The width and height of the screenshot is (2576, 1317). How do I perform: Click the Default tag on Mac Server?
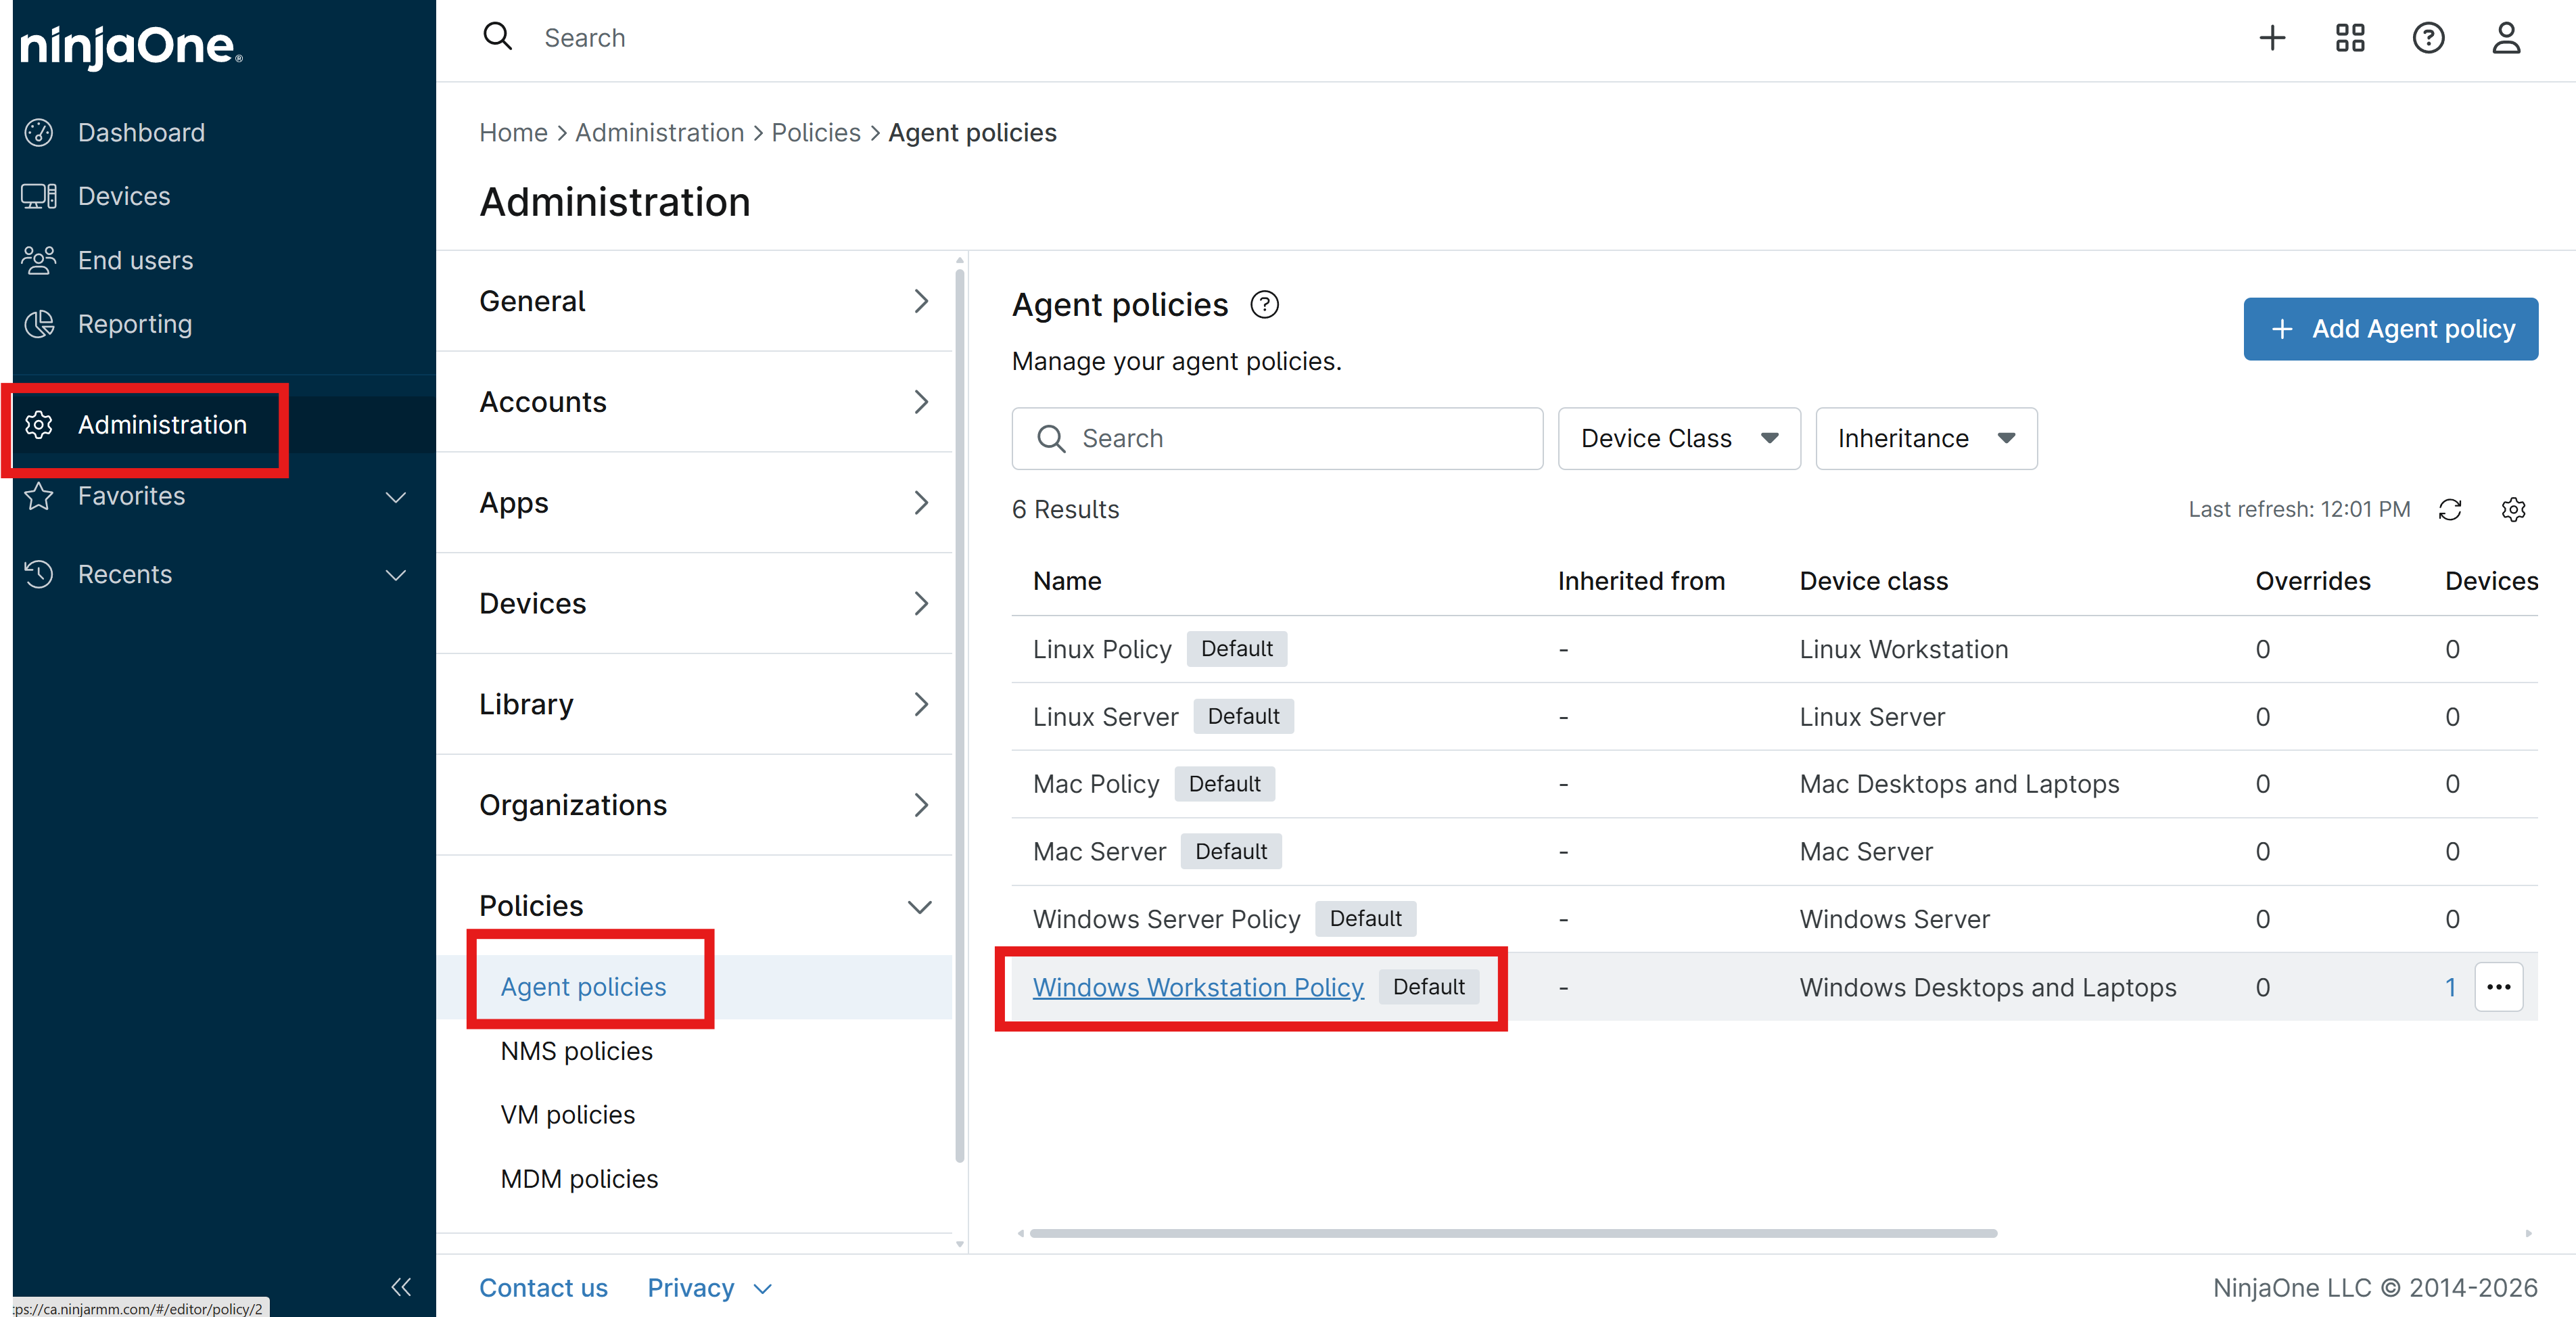pyautogui.click(x=1231, y=852)
